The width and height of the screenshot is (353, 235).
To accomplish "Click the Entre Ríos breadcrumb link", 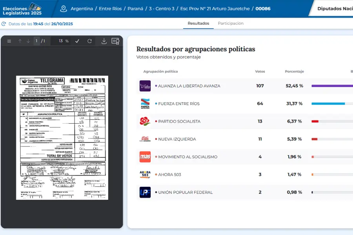I will point(111,9).
